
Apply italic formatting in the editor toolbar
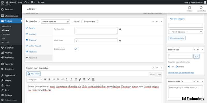(49, 80)
